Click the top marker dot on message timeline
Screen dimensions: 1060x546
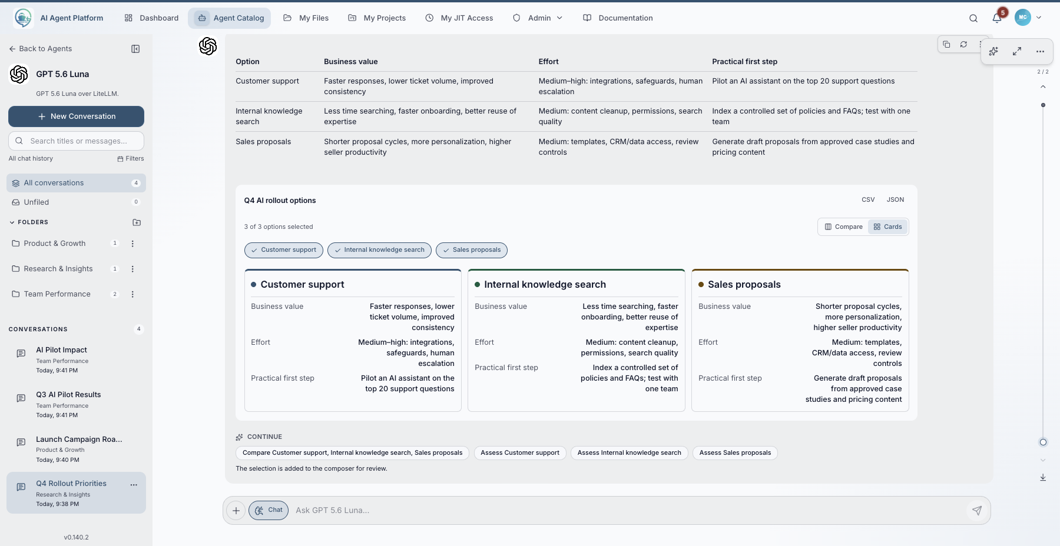pyautogui.click(x=1043, y=105)
